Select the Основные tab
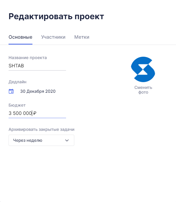 pos(20,37)
